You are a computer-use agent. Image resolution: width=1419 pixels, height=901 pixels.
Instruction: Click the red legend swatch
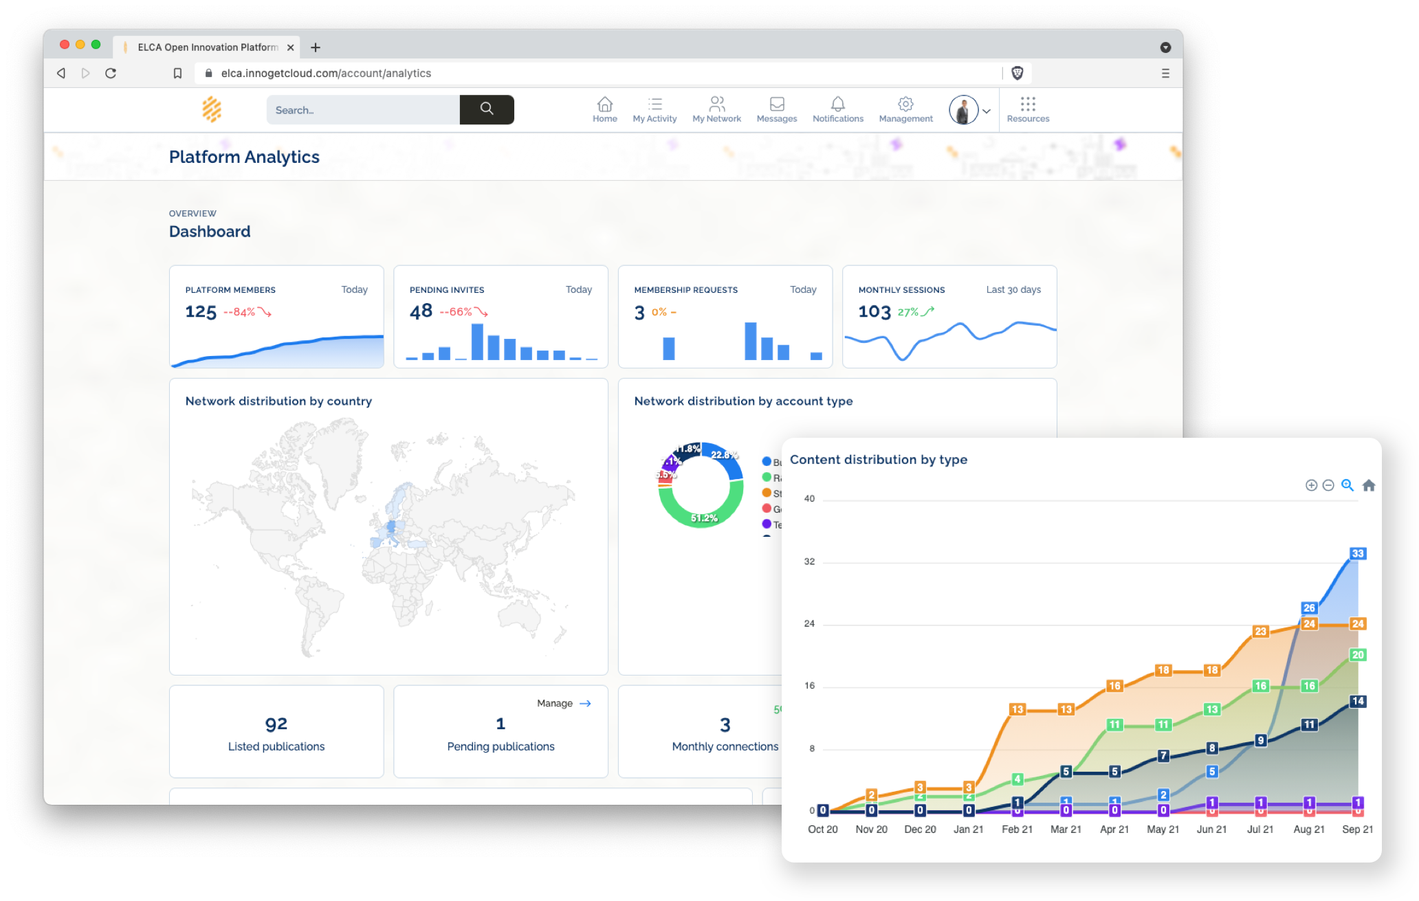tap(767, 509)
